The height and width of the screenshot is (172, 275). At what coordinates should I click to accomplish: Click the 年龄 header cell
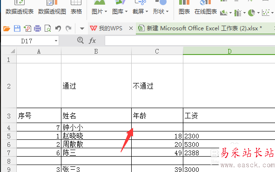click(157, 116)
